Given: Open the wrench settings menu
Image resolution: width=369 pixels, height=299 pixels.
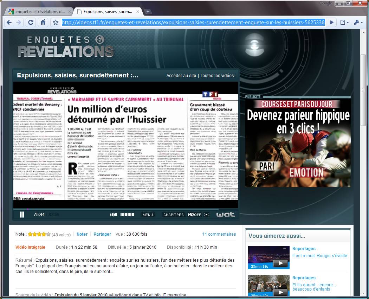Looking at the screenshot, I should point(358,23).
